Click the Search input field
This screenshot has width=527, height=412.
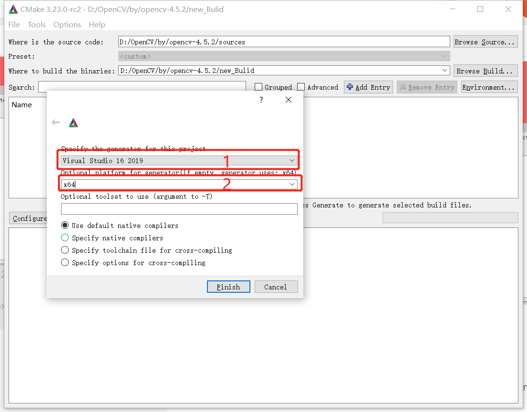click(142, 87)
